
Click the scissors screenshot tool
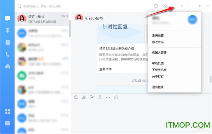tap(84, 97)
